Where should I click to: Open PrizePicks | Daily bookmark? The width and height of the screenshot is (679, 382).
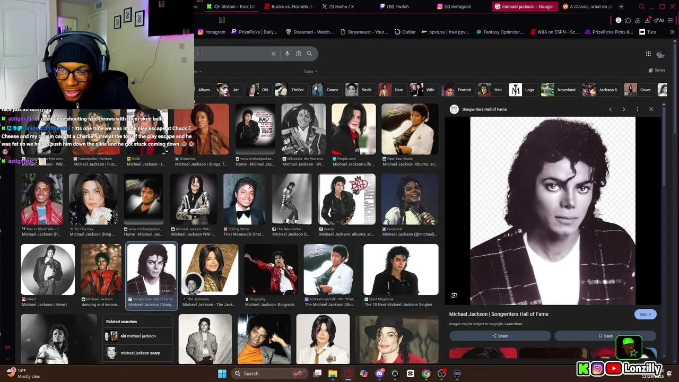[x=254, y=32]
